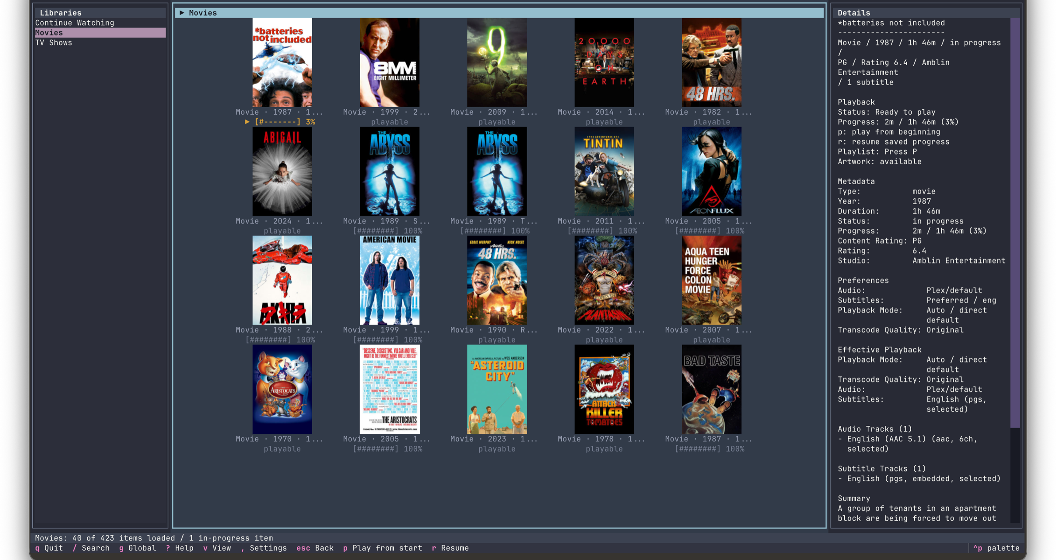The height and width of the screenshot is (560, 1056).
Task: Select the *batteries not included poster
Action: (x=282, y=62)
